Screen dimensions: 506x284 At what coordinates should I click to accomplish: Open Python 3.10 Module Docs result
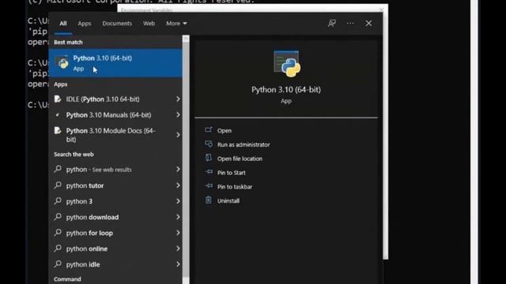click(x=115, y=135)
